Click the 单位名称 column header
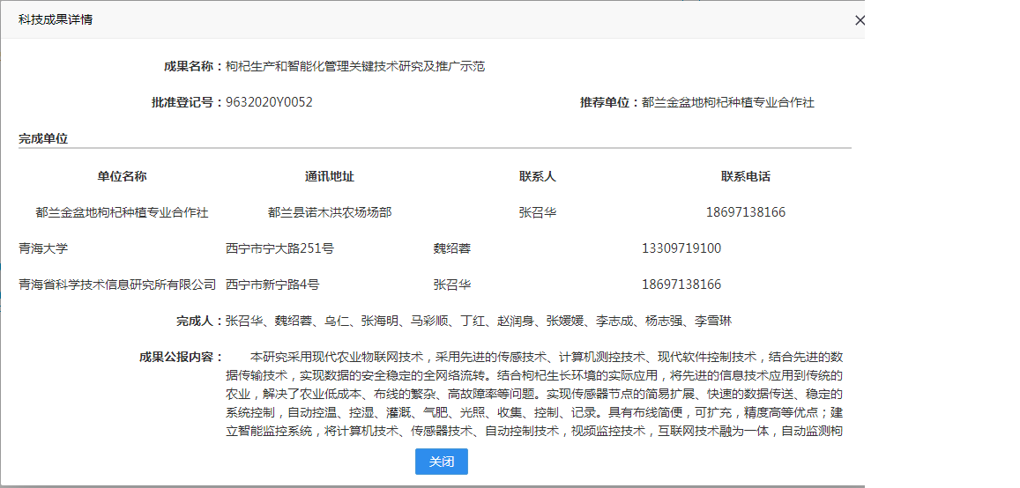Image resolution: width=1020 pixels, height=488 pixels. pos(122,176)
